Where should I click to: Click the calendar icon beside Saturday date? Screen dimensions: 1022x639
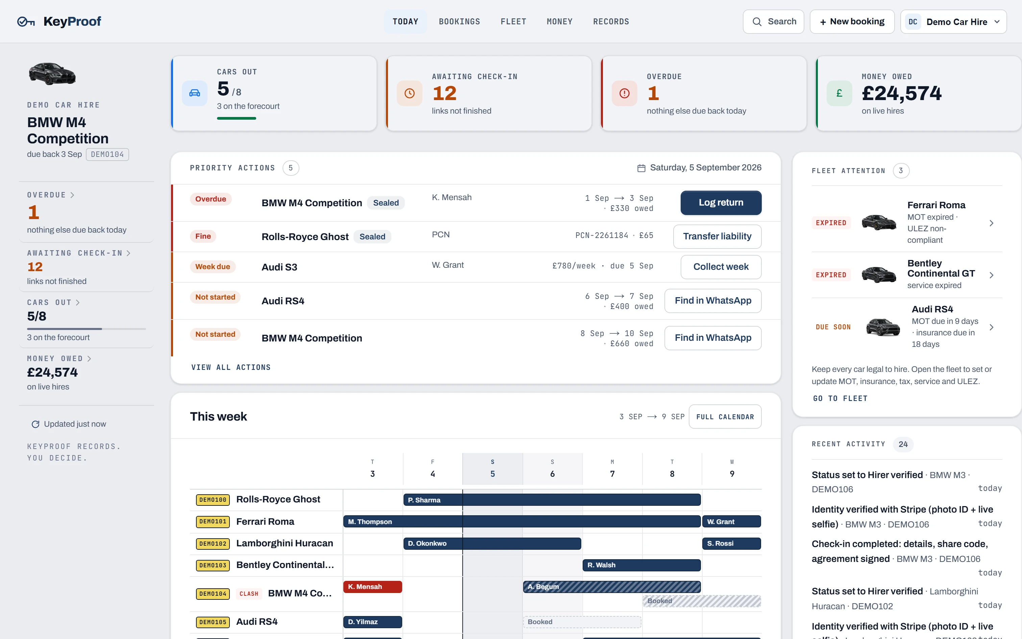(x=641, y=168)
